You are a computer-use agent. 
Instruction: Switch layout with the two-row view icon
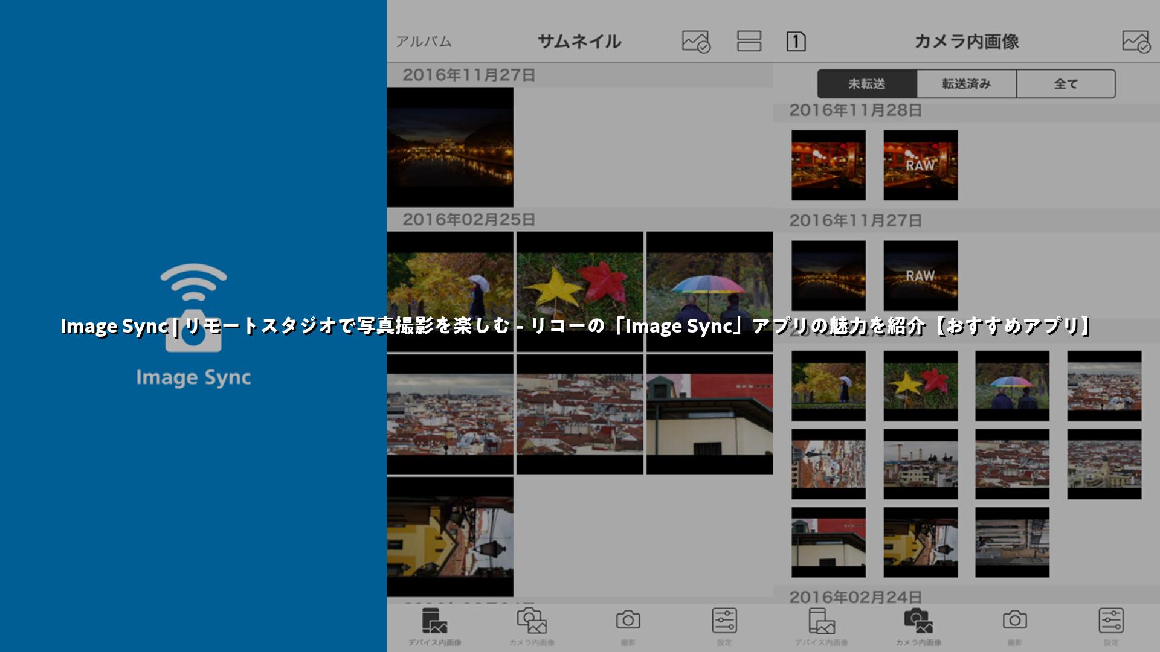749,41
